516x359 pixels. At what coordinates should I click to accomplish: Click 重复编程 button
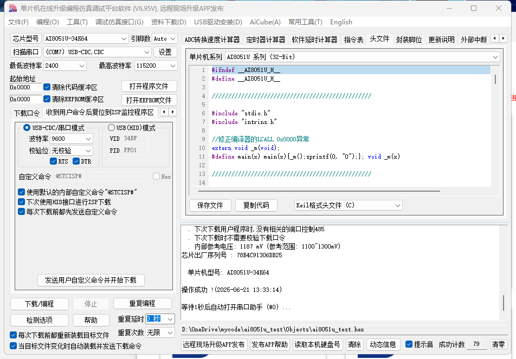point(142,303)
